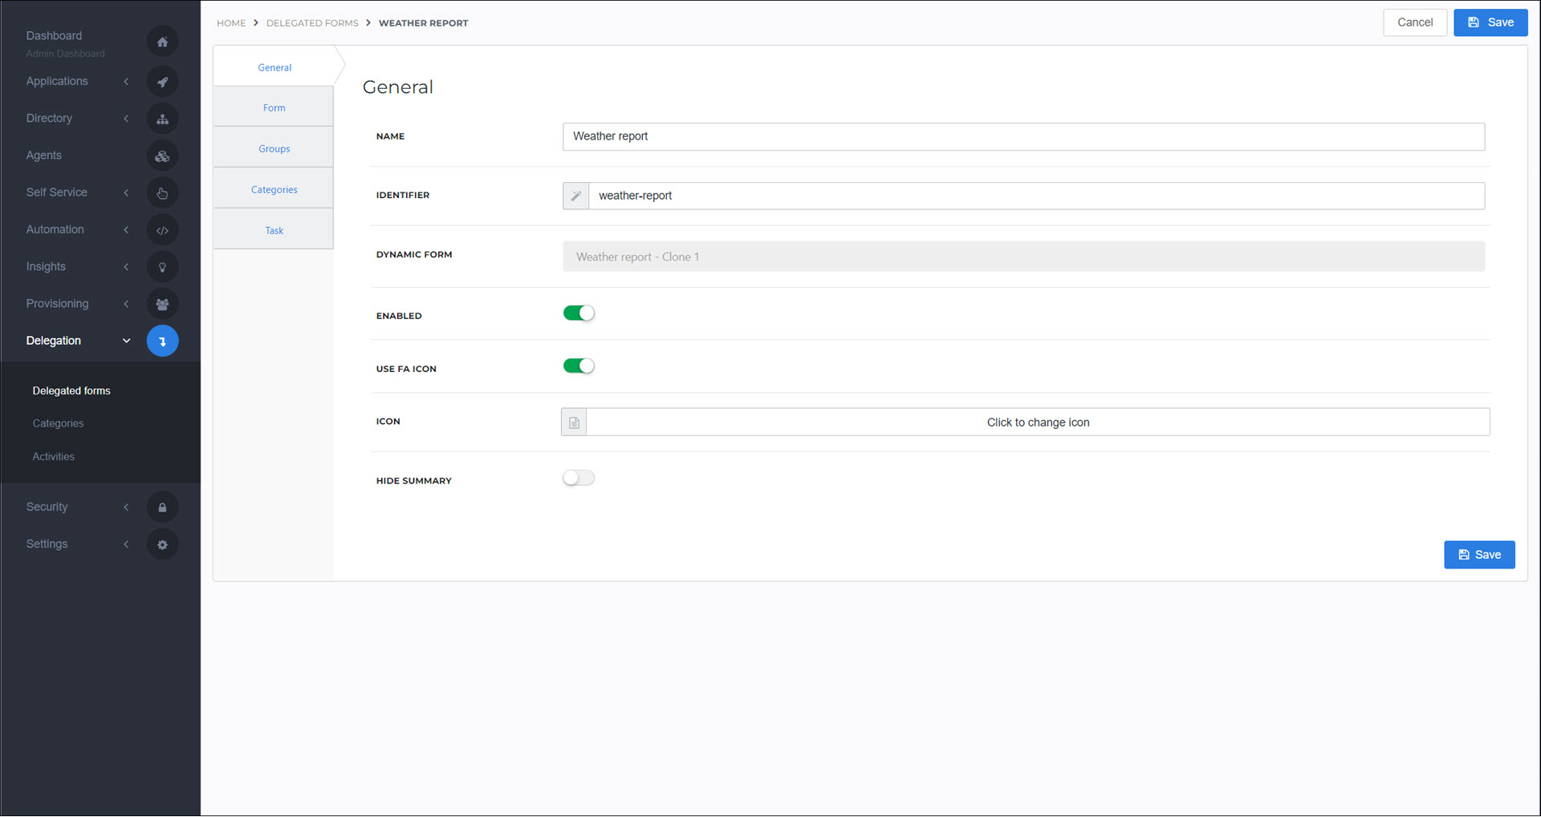Click 'Click to change icon' button
This screenshot has width=1541, height=817.
pos(1038,423)
